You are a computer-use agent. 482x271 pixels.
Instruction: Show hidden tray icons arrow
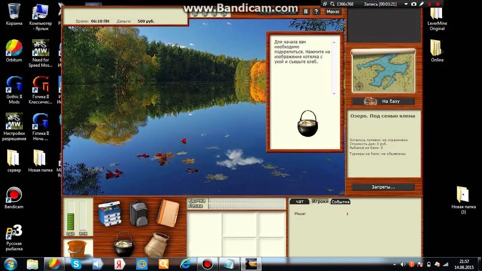[394, 264]
